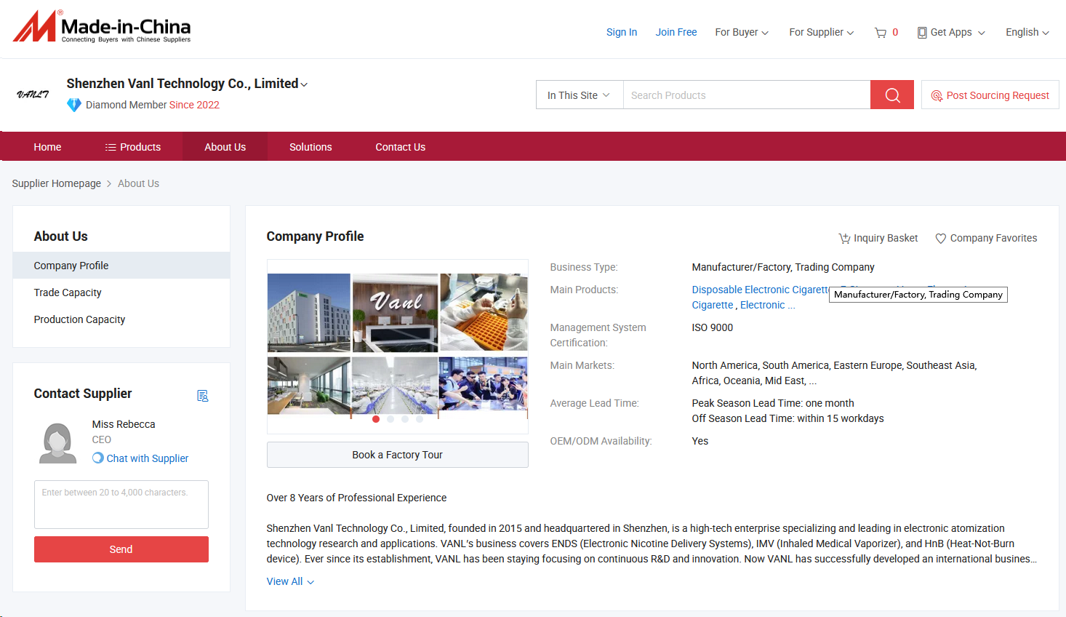Click the Vanl company logo

click(33, 95)
